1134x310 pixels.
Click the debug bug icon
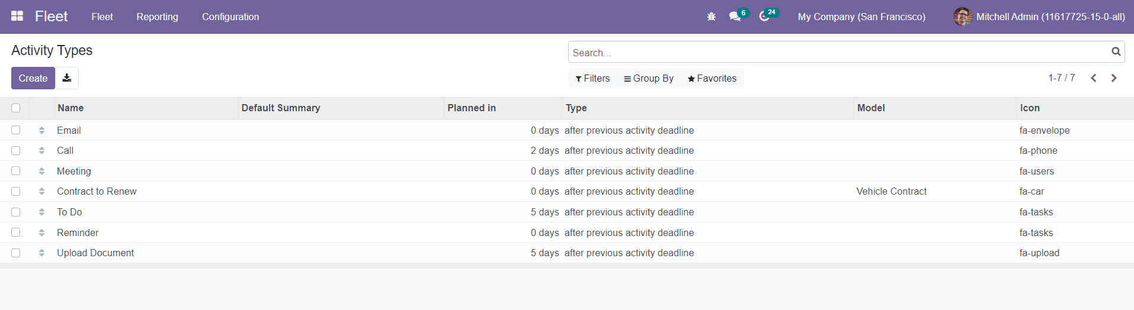(711, 17)
